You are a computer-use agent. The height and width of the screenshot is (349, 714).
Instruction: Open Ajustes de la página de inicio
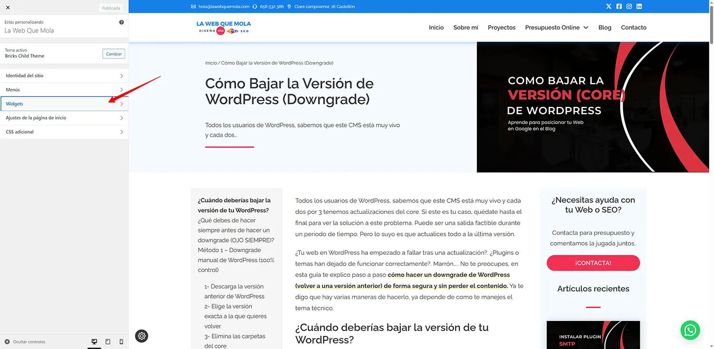coord(64,118)
